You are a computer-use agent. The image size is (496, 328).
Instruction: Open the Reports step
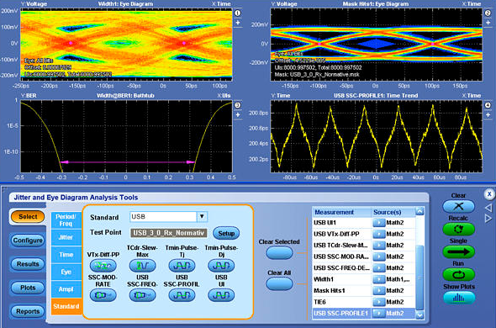tap(28, 311)
